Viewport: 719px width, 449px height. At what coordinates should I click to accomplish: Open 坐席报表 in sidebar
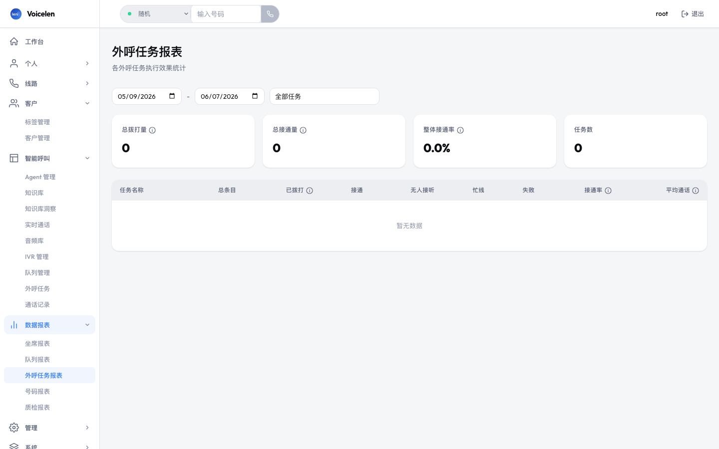pos(49,343)
